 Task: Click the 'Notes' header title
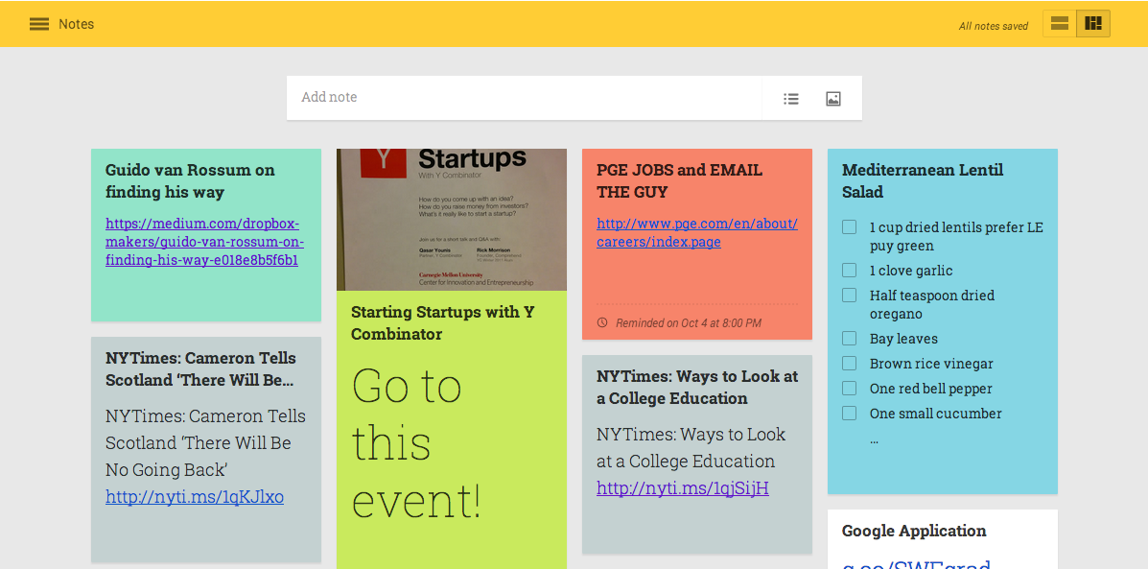(76, 24)
